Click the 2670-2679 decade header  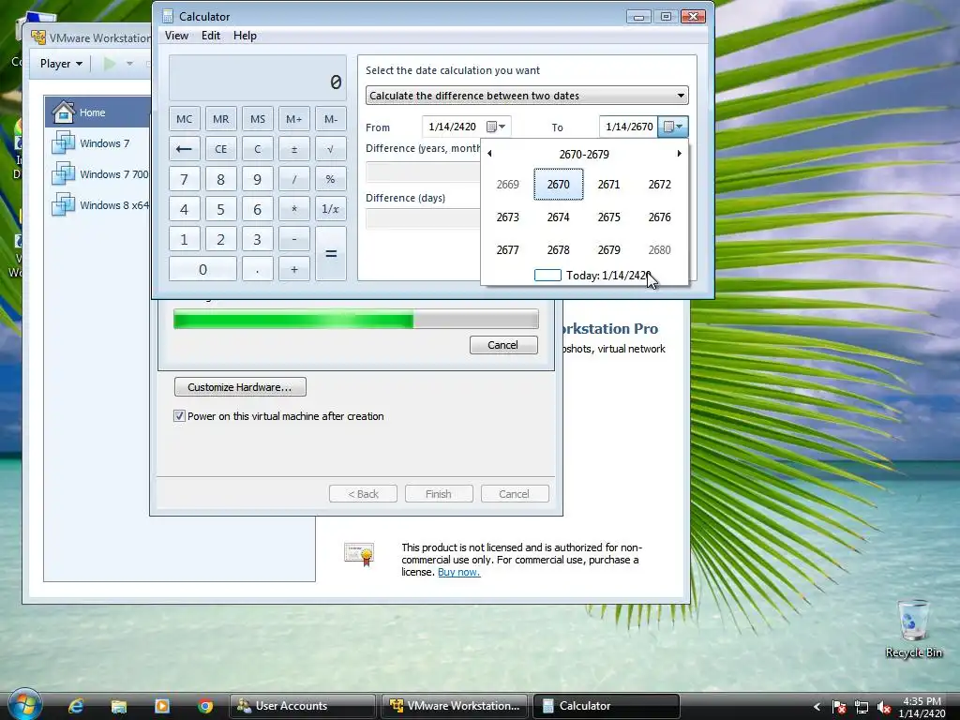[584, 155]
